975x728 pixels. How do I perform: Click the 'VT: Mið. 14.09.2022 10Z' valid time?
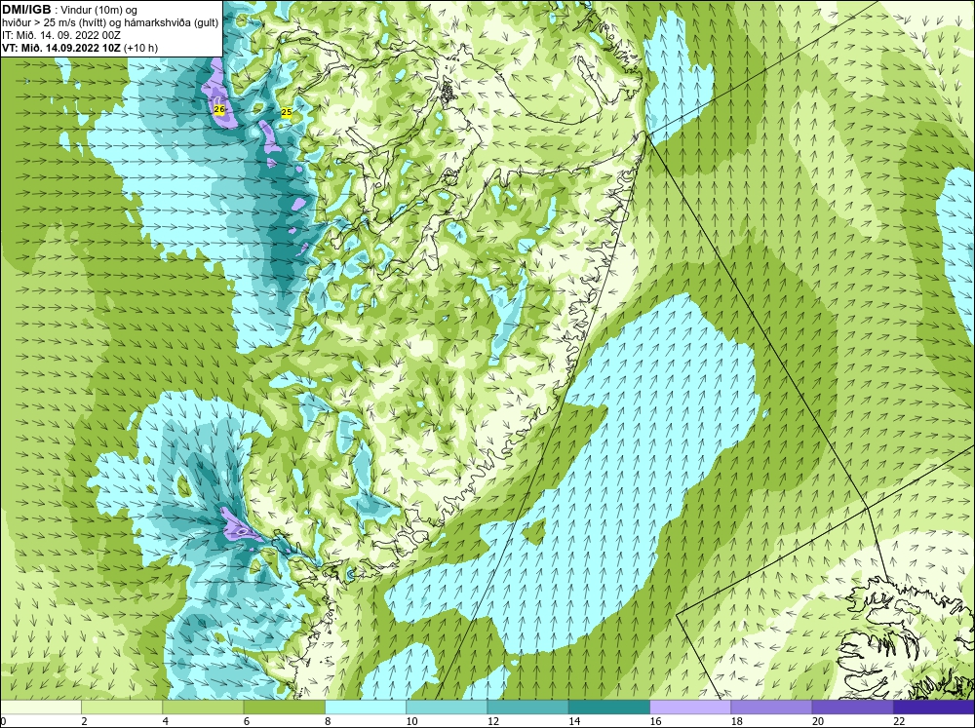point(62,48)
